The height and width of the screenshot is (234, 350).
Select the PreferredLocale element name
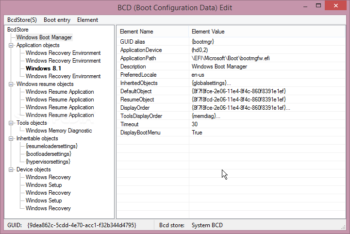[138, 75]
